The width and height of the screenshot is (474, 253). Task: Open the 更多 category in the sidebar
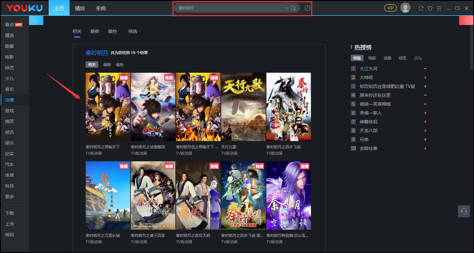pyautogui.click(x=10, y=196)
